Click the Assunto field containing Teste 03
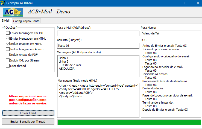The image size is (202, 129). click(x=98, y=46)
